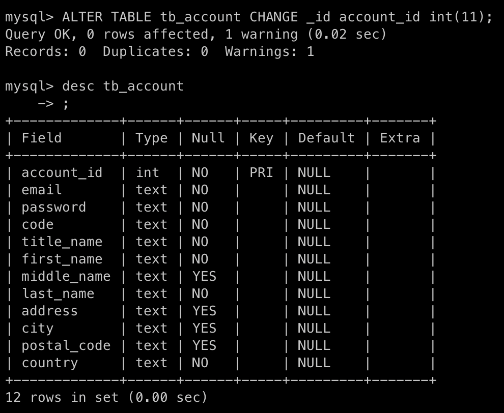
Task: Click the email field name
Action: [41, 190]
